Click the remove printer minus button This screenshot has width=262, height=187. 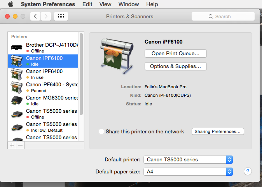20,145
